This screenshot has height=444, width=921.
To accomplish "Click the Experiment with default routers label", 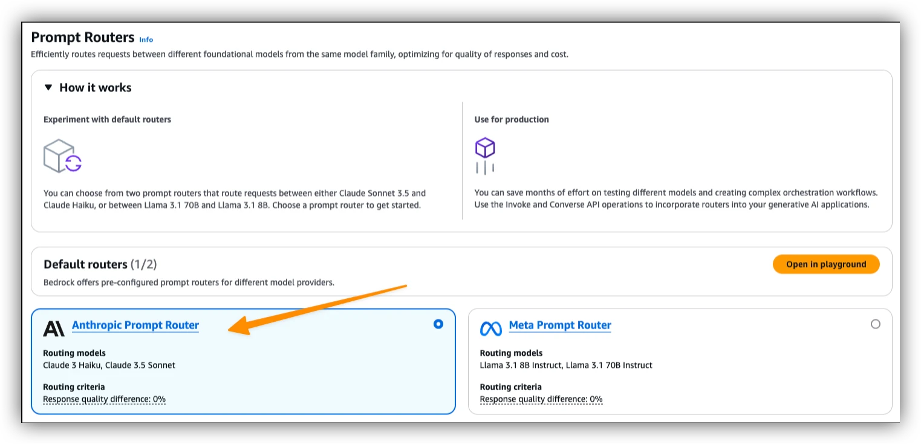I will [108, 120].
